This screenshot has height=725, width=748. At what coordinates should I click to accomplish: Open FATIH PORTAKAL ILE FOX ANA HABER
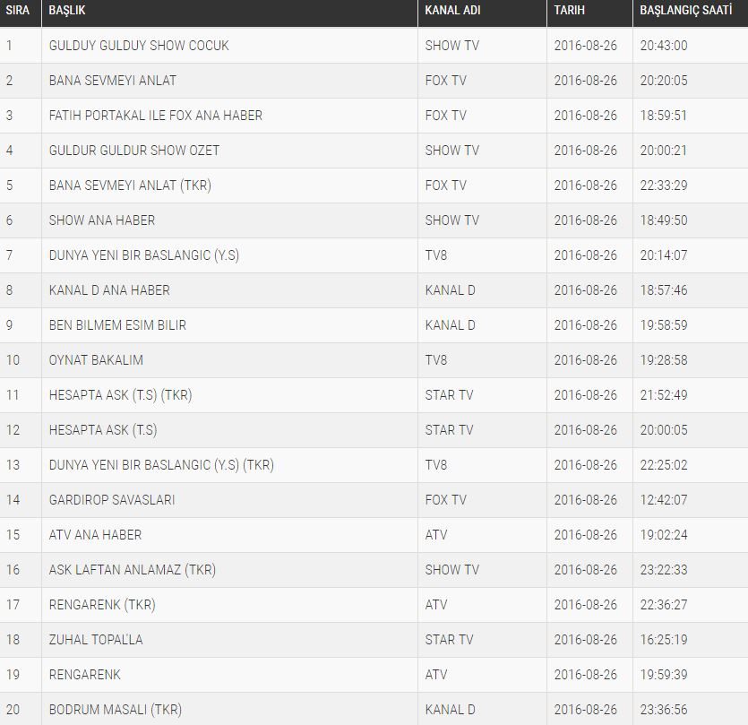(156, 116)
